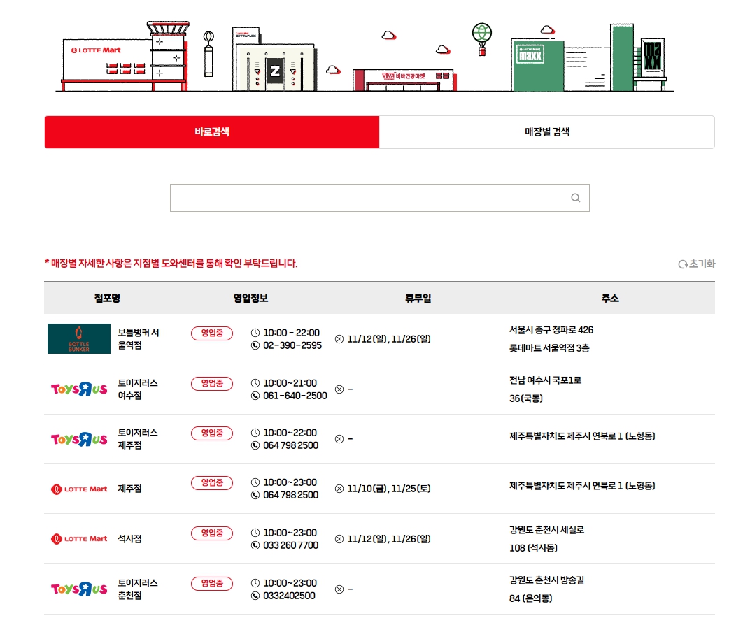The image size is (743, 618).
Task: Click 영업중 badge for 토이저러스 여수점
Action: pos(212,384)
